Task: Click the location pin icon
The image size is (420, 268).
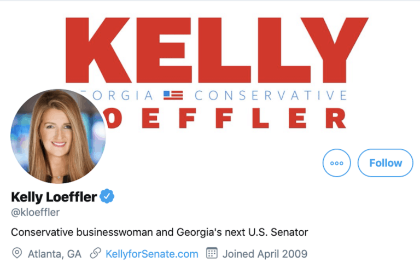Action: 17,253
